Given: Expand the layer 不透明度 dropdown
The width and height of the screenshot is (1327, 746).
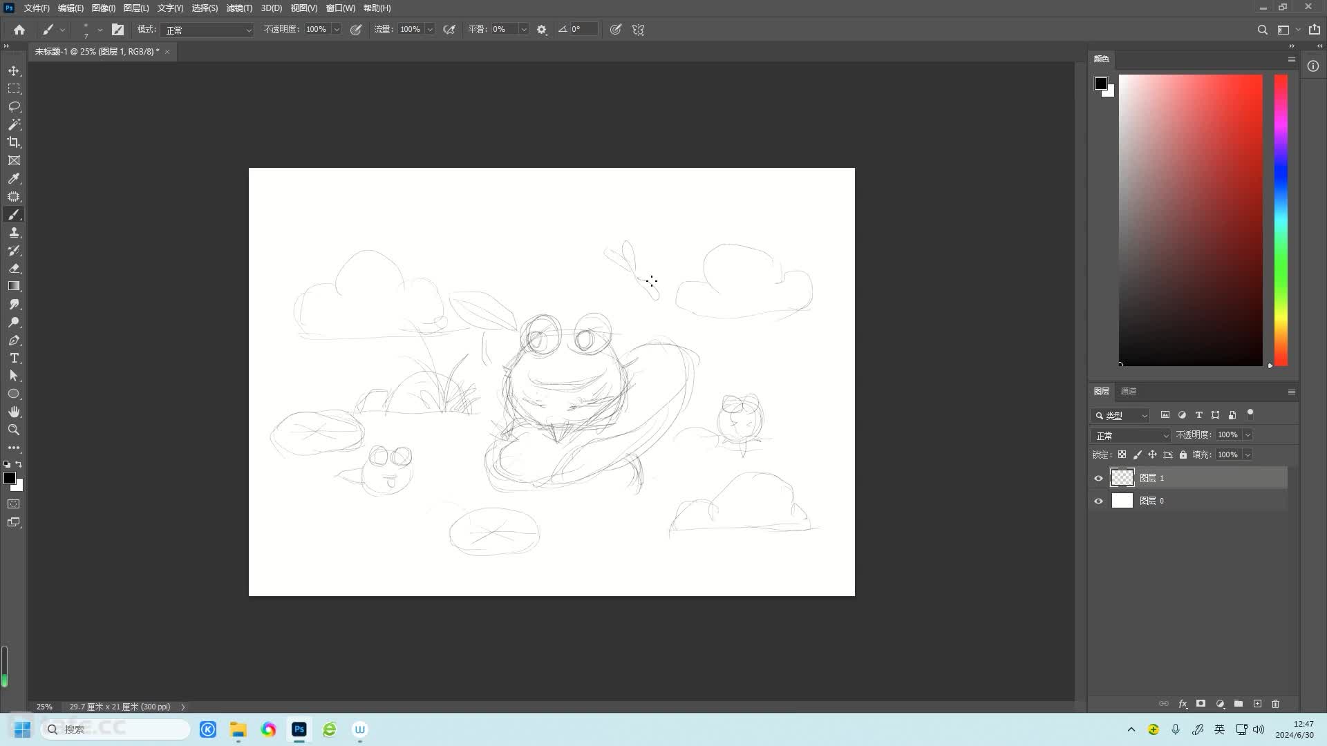Looking at the screenshot, I should coord(1248,435).
